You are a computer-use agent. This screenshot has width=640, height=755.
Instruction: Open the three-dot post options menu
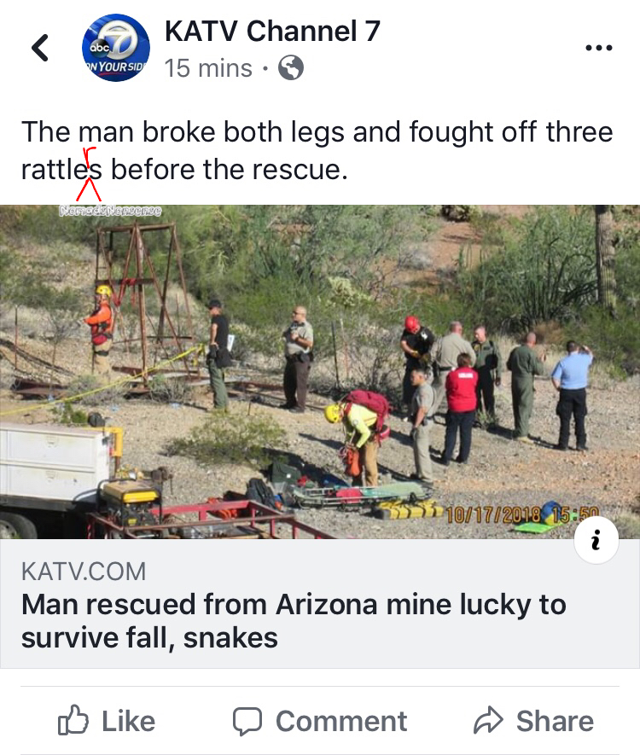598,48
